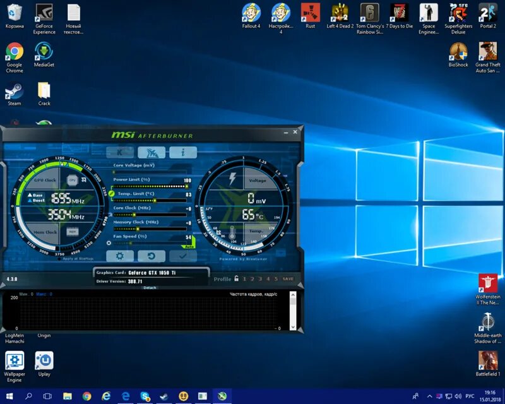Open the Windows Start menu
This screenshot has height=404, width=505.
pyautogui.click(x=9, y=396)
